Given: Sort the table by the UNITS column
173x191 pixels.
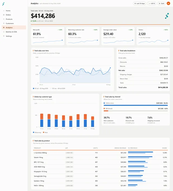Looking at the screenshot, I should click(95, 148).
